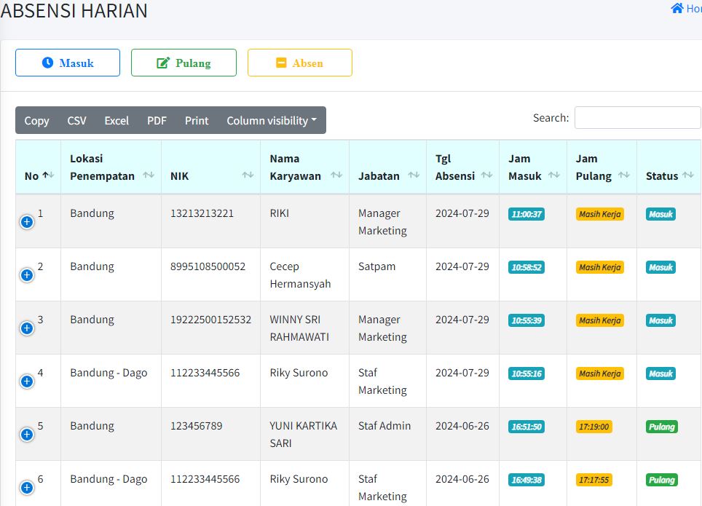Viewport: 702px width, 506px height.
Task: Click jam masuk badge 16:49:38
Action: tap(526, 480)
